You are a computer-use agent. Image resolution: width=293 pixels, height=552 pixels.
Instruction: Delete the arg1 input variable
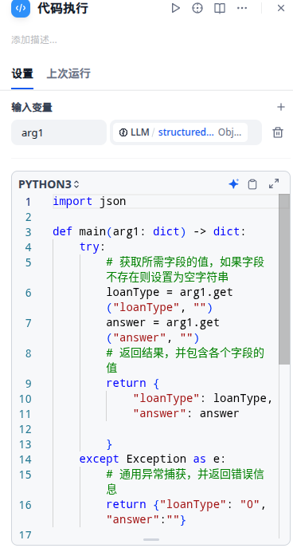point(278,132)
